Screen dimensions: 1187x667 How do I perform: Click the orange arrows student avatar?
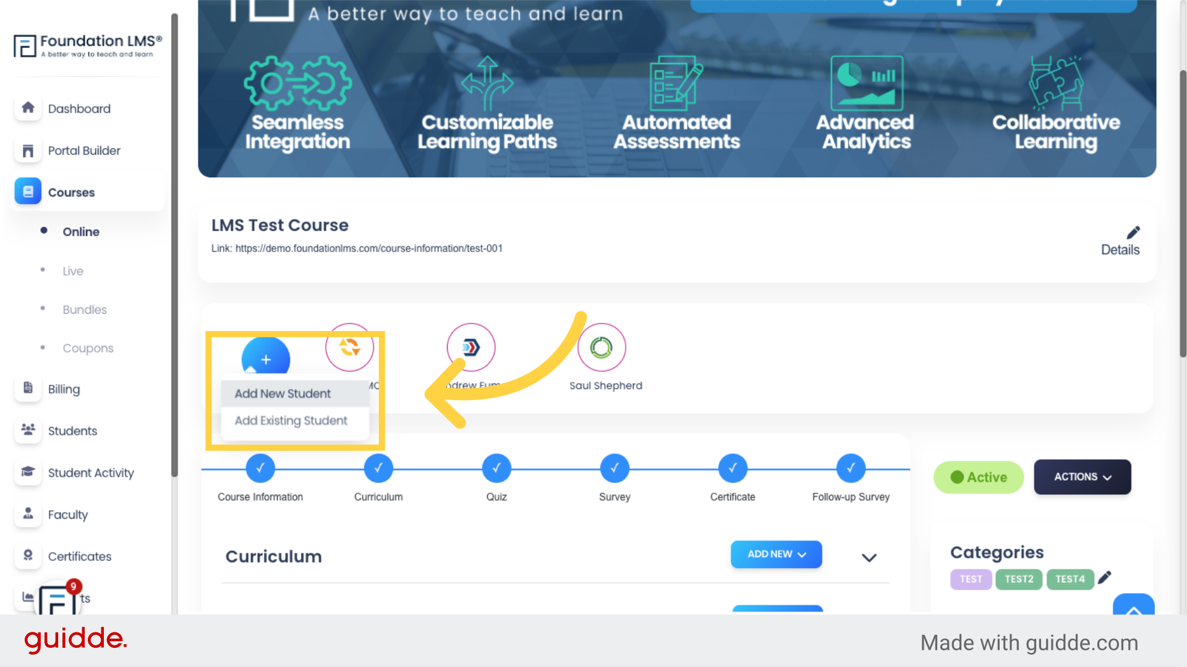pos(350,347)
